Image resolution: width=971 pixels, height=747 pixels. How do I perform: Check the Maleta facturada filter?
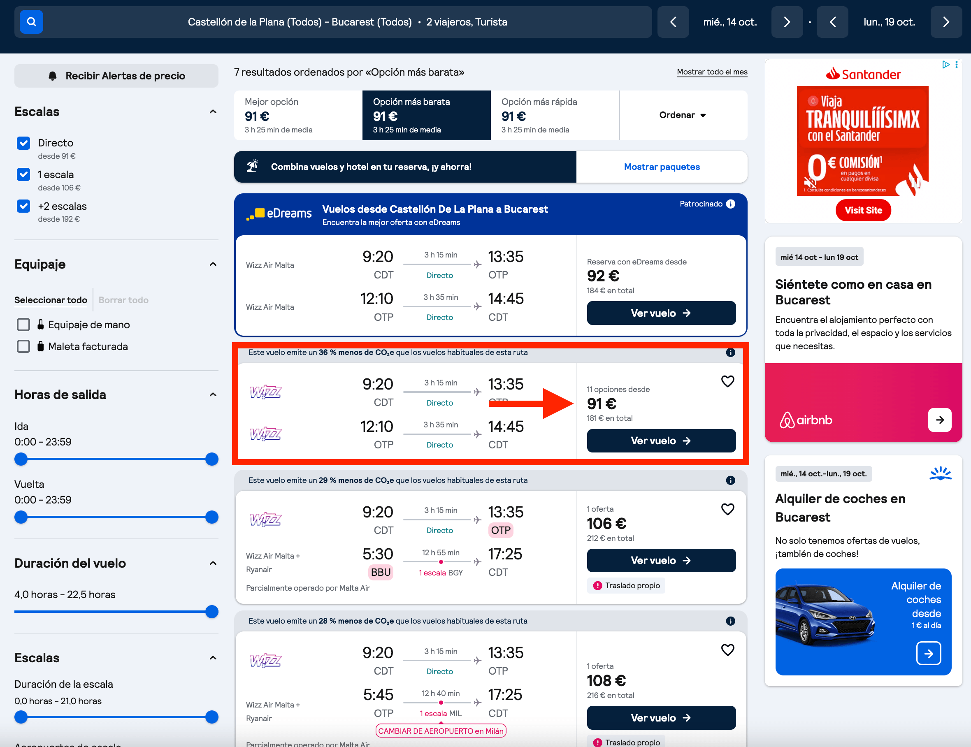23,347
